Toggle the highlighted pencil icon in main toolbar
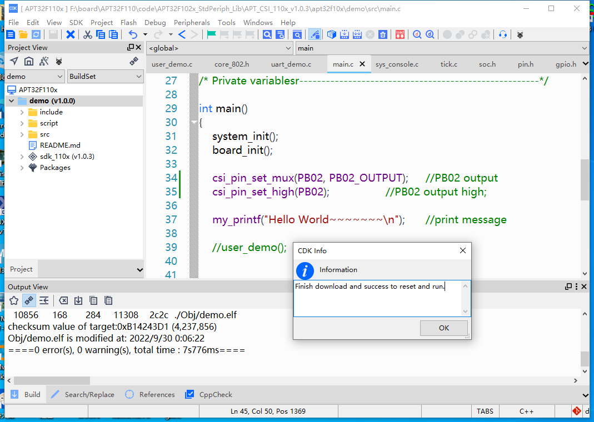594x422 pixels. pos(315,34)
